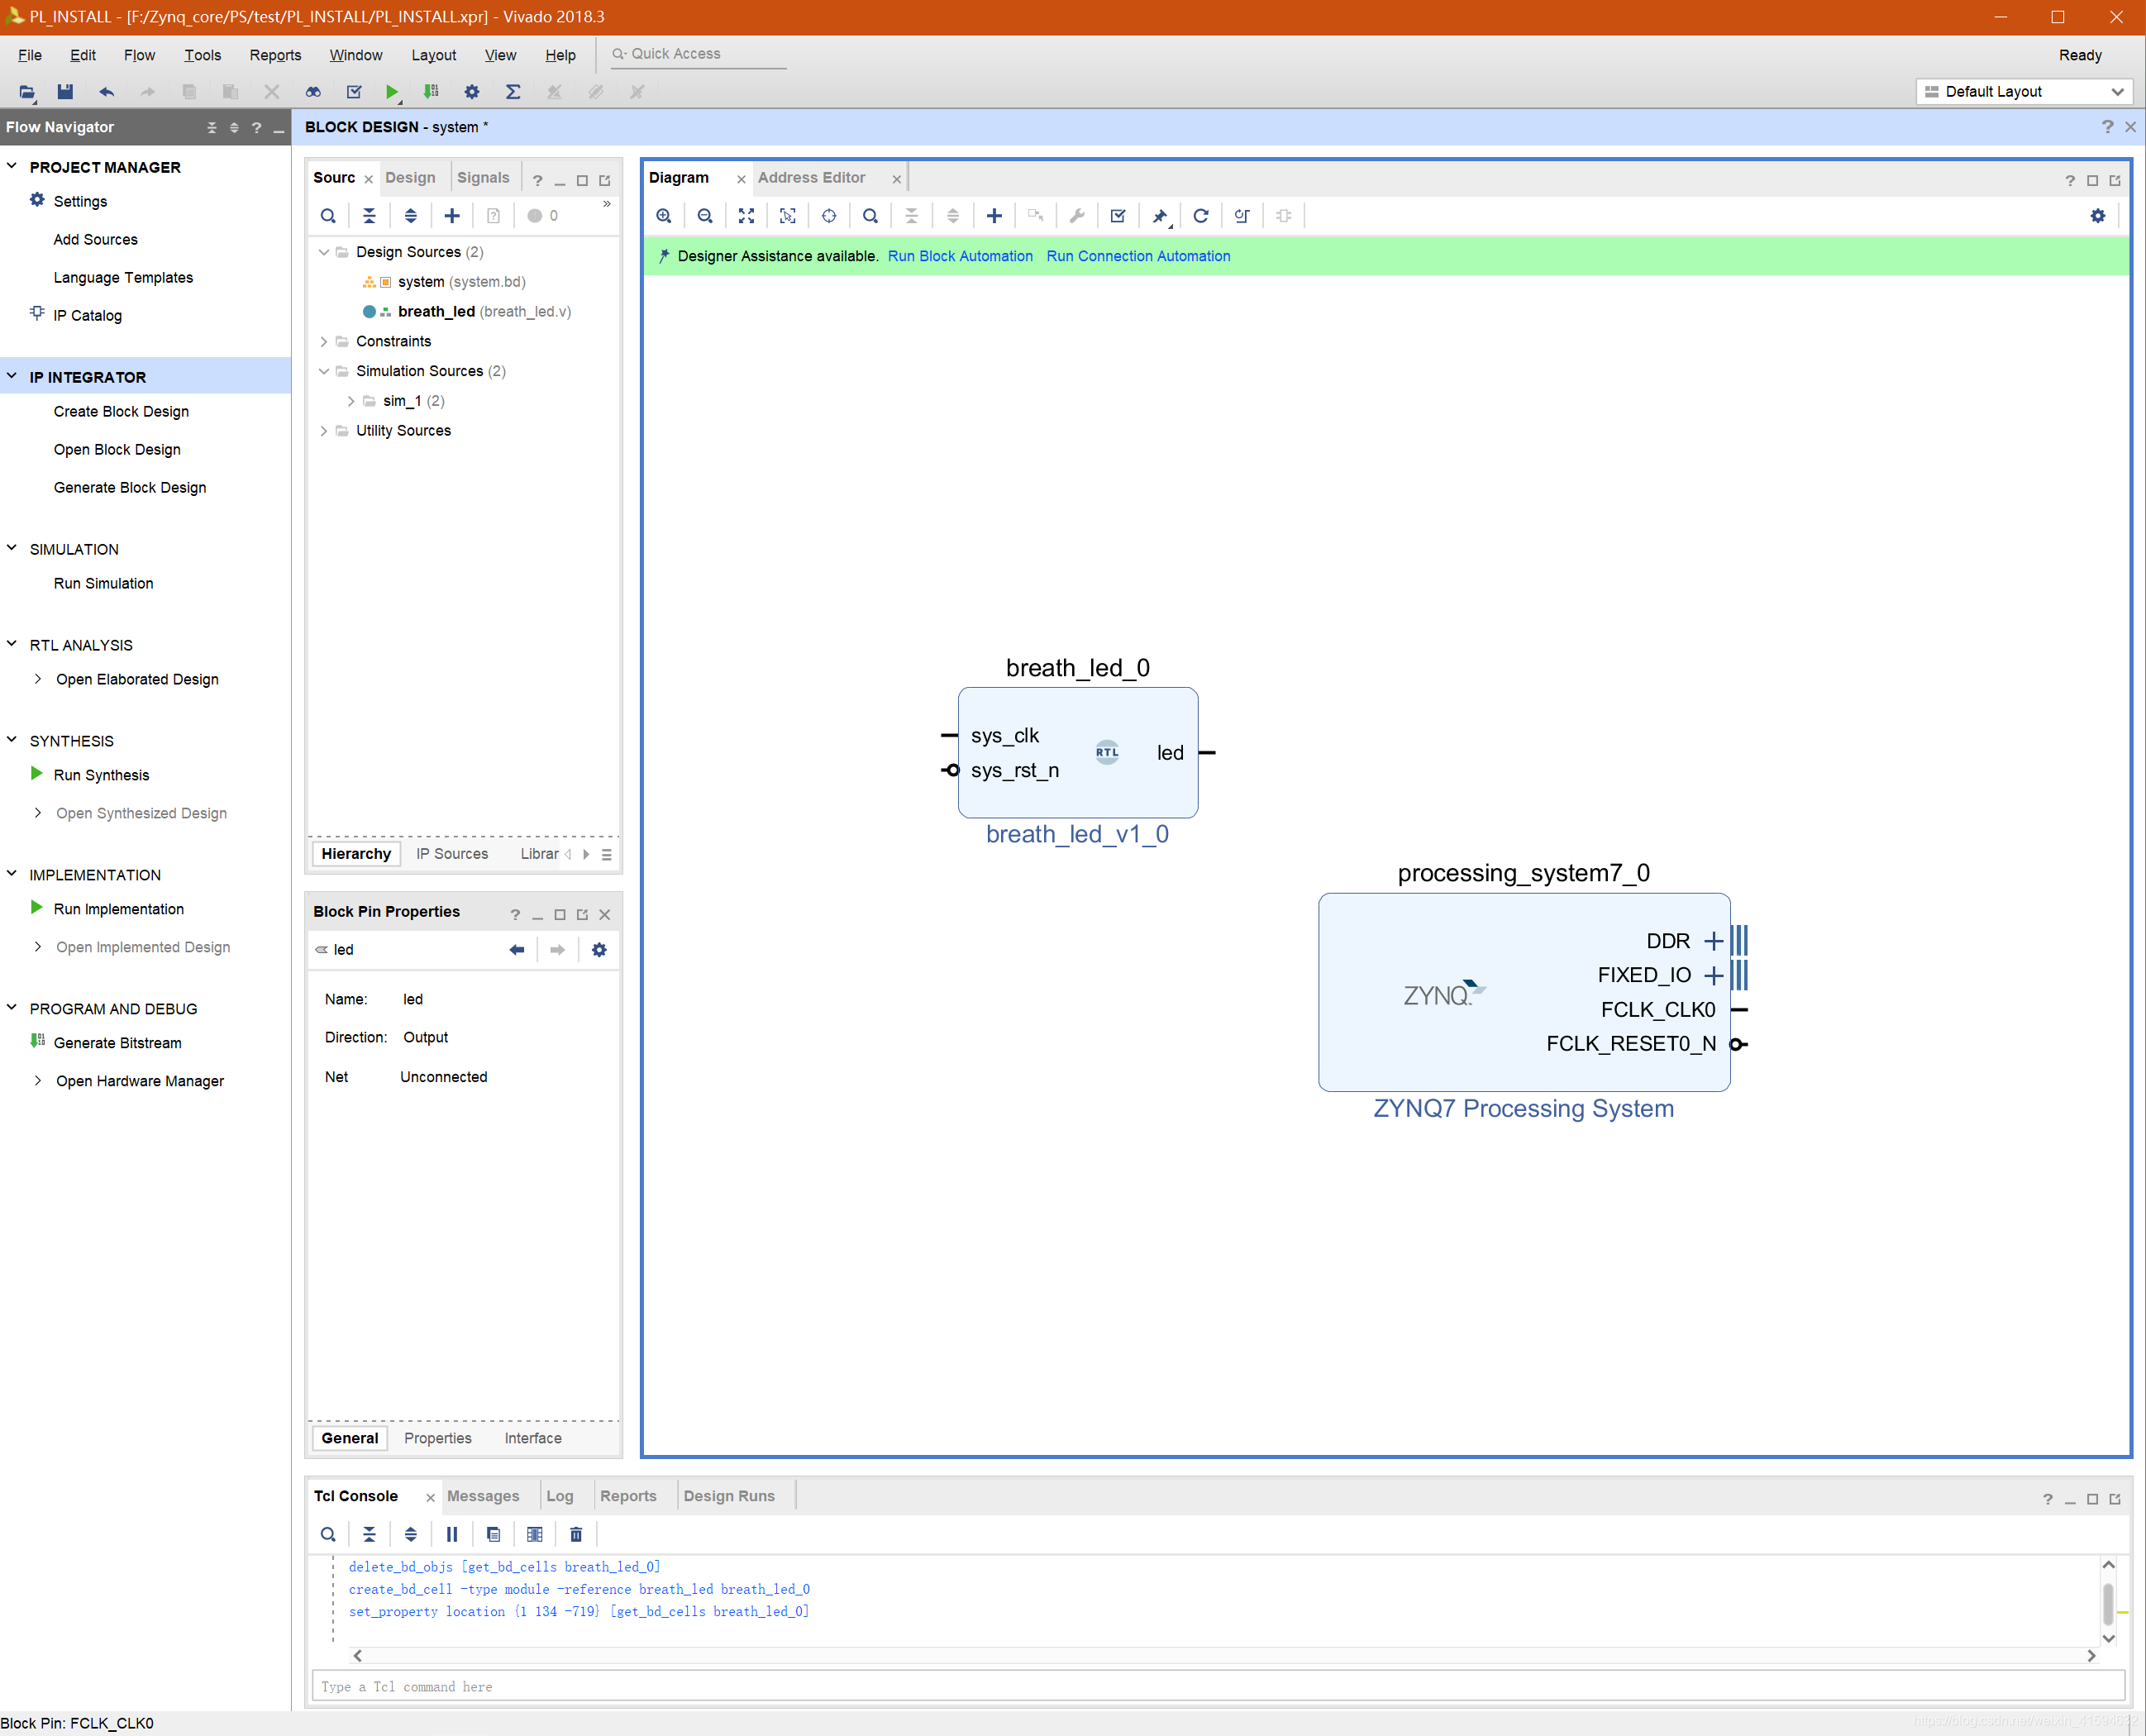Click Run Connection Automation link
The image size is (2146, 1736).
pos(1138,256)
